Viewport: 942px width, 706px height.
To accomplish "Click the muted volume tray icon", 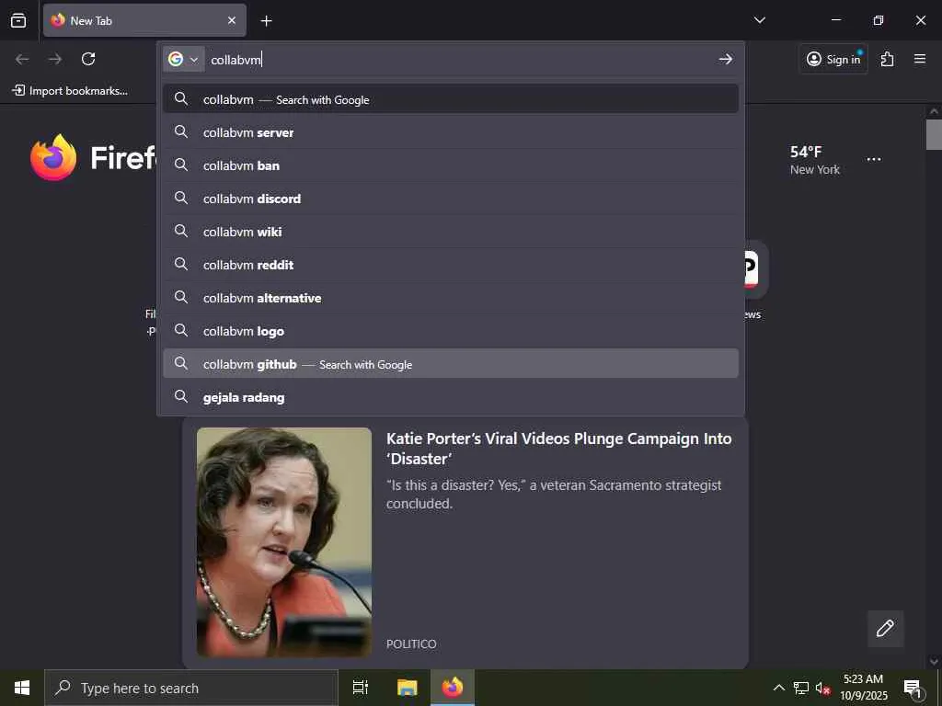I will pos(822,688).
